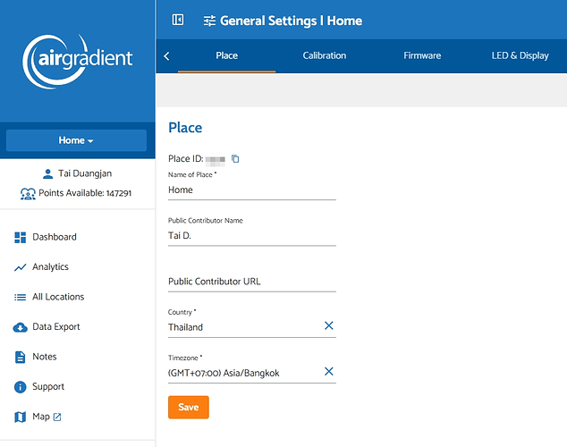Switch to the Calibration tab

(x=325, y=55)
